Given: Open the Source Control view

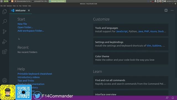Looking at the screenshot, I should [x=4, y=31].
